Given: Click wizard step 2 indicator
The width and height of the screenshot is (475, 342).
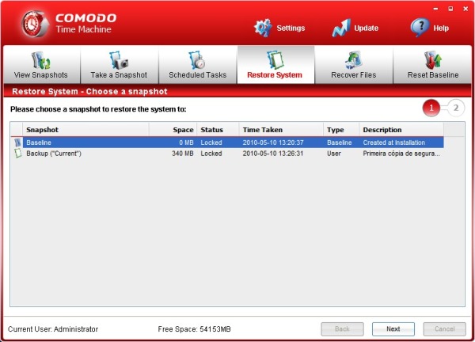Looking at the screenshot, I should pyautogui.click(x=456, y=108).
